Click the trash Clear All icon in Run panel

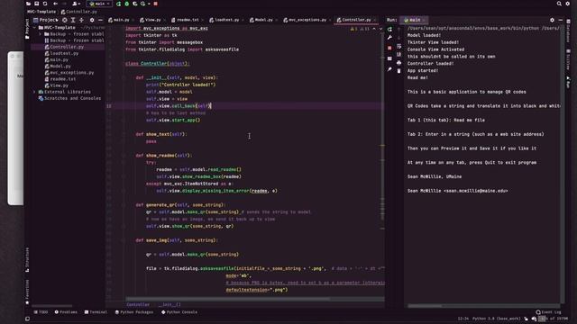pyautogui.click(x=398, y=70)
